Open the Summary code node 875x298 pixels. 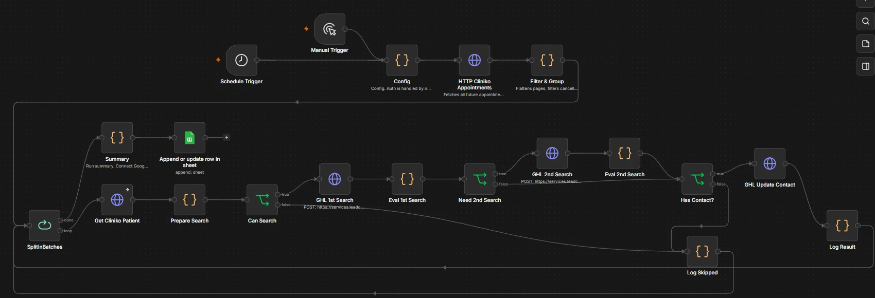pyautogui.click(x=117, y=138)
